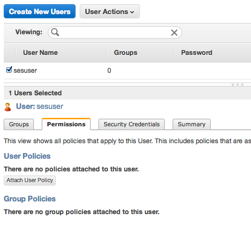Click Create New Users button
The width and height of the screenshot is (251, 231).
[x=39, y=11]
